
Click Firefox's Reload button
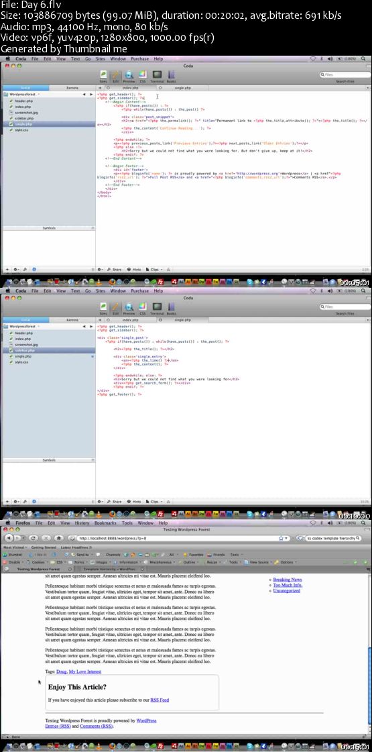34,538
